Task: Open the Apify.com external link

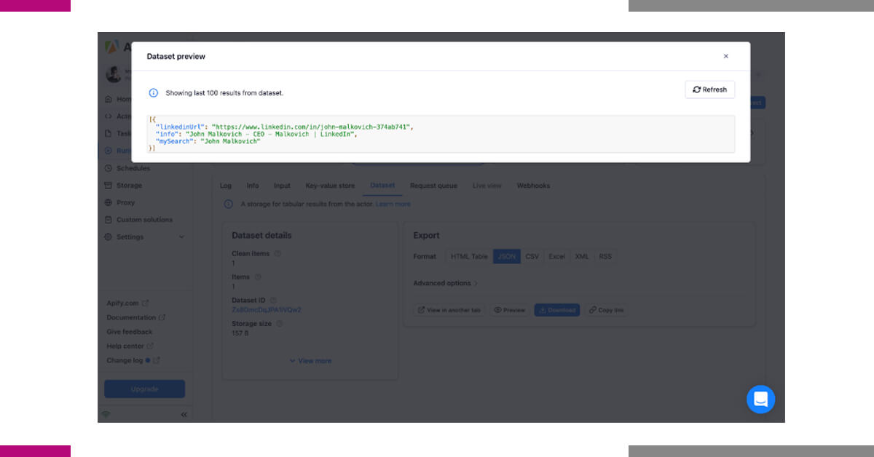Action: [127, 303]
